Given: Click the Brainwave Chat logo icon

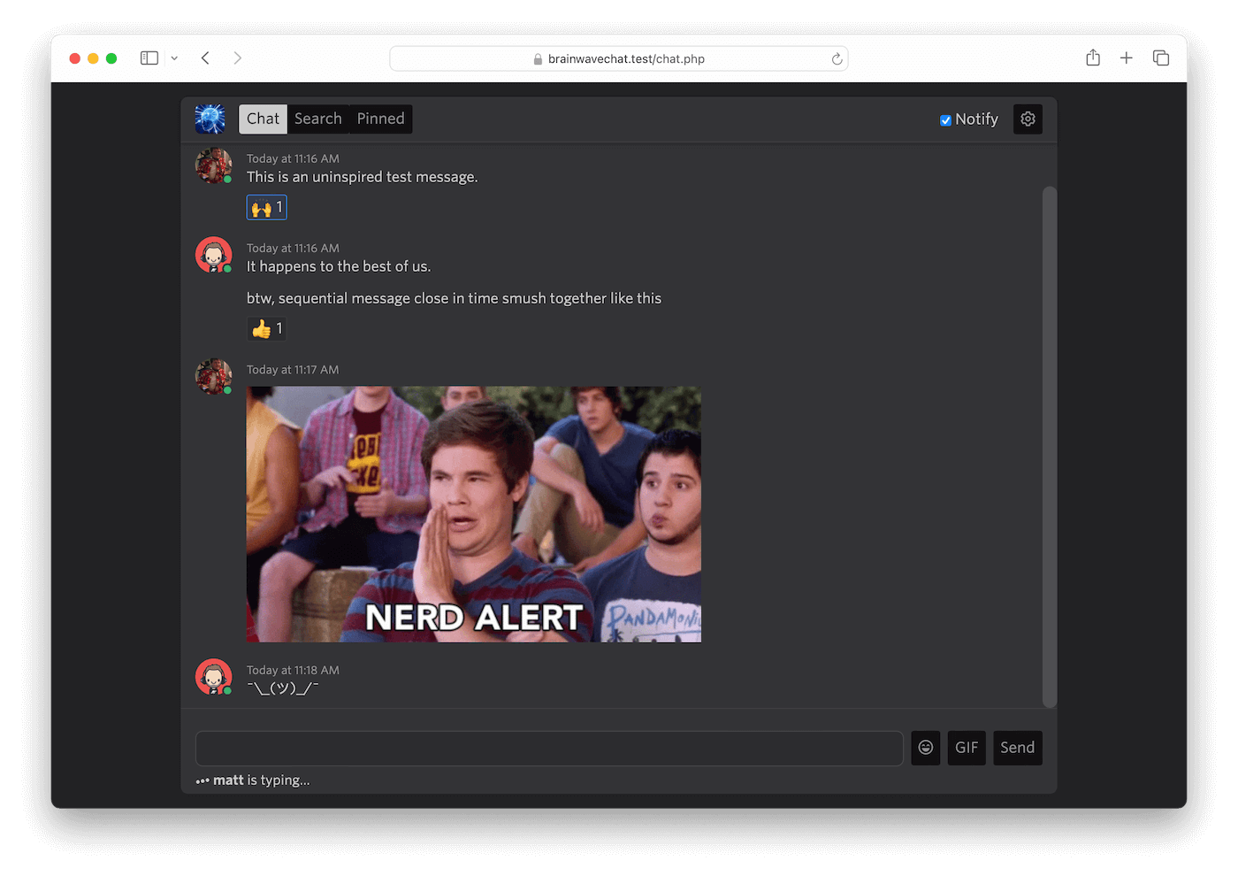Looking at the screenshot, I should tap(210, 119).
